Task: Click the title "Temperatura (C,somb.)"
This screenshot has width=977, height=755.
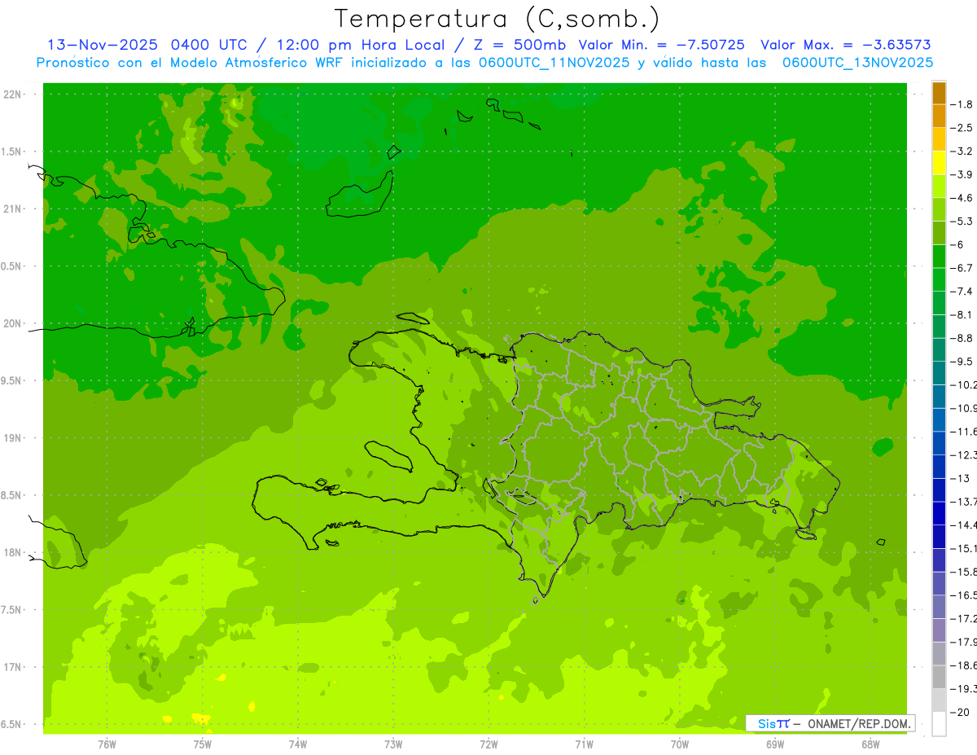Action: pyautogui.click(x=497, y=19)
